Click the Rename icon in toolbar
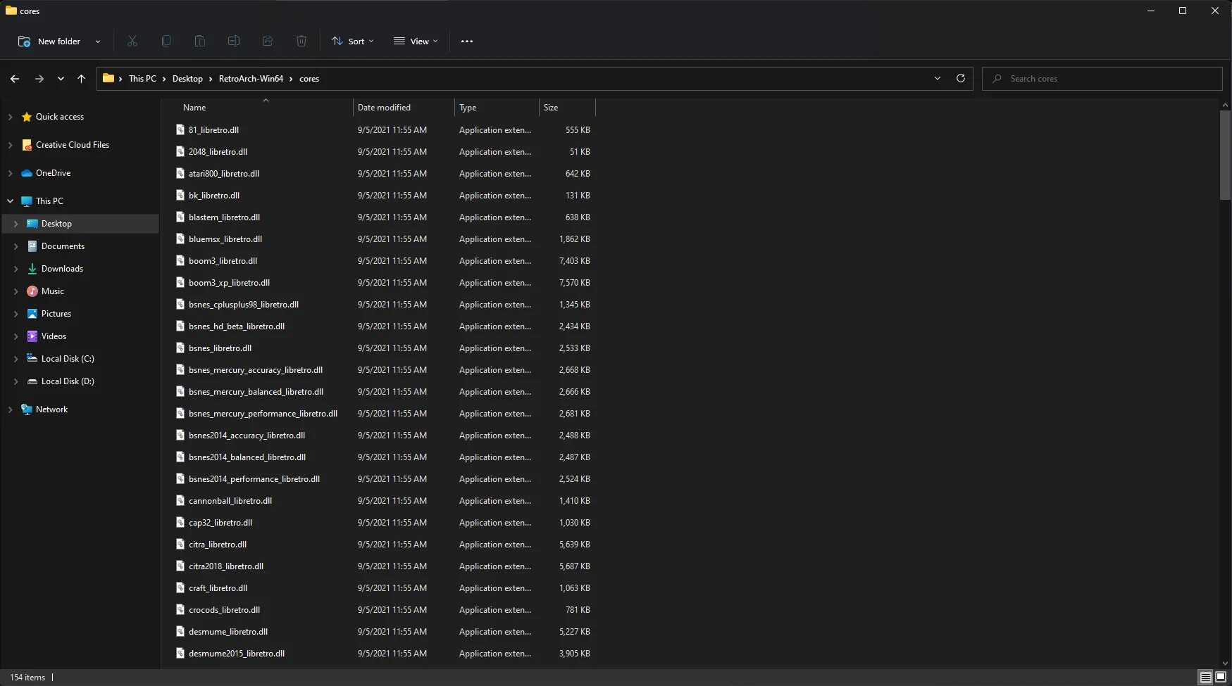This screenshot has width=1232, height=686. click(x=234, y=42)
